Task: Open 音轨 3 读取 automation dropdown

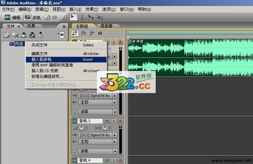Action: (x=98, y=151)
